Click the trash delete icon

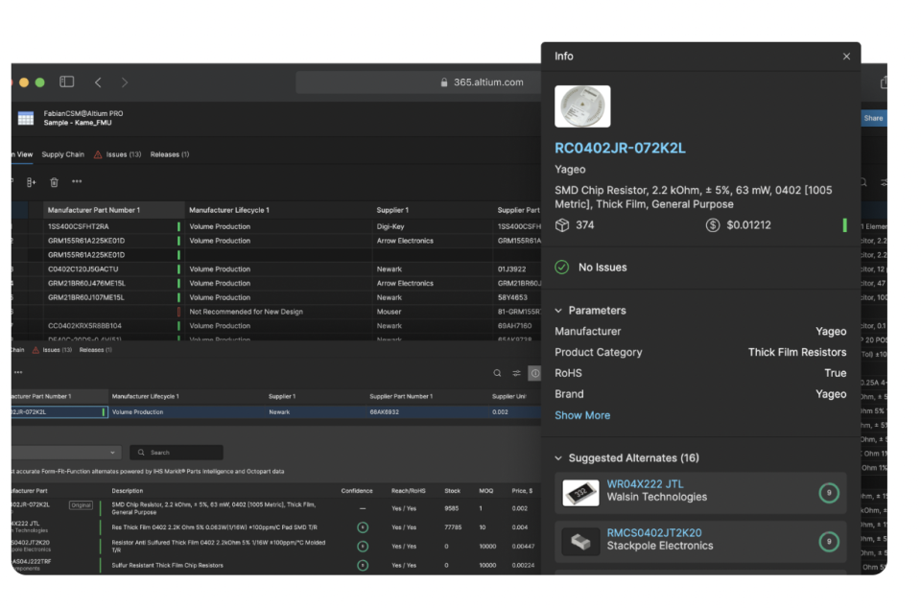tap(55, 182)
